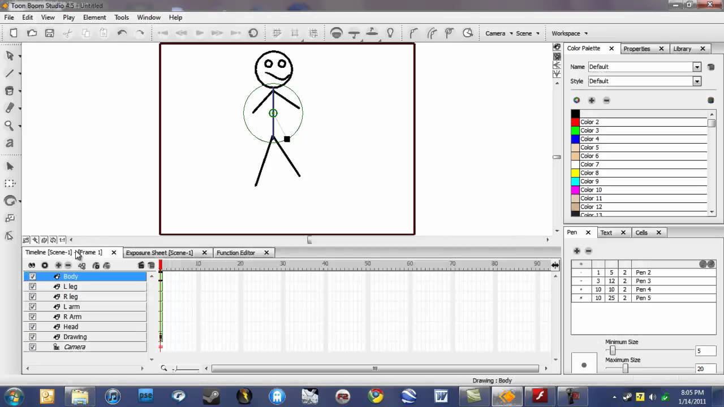Image resolution: width=724 pixels, height=407 pixels.
Task: Switch to the Cells tab
Action: point(641,232)
